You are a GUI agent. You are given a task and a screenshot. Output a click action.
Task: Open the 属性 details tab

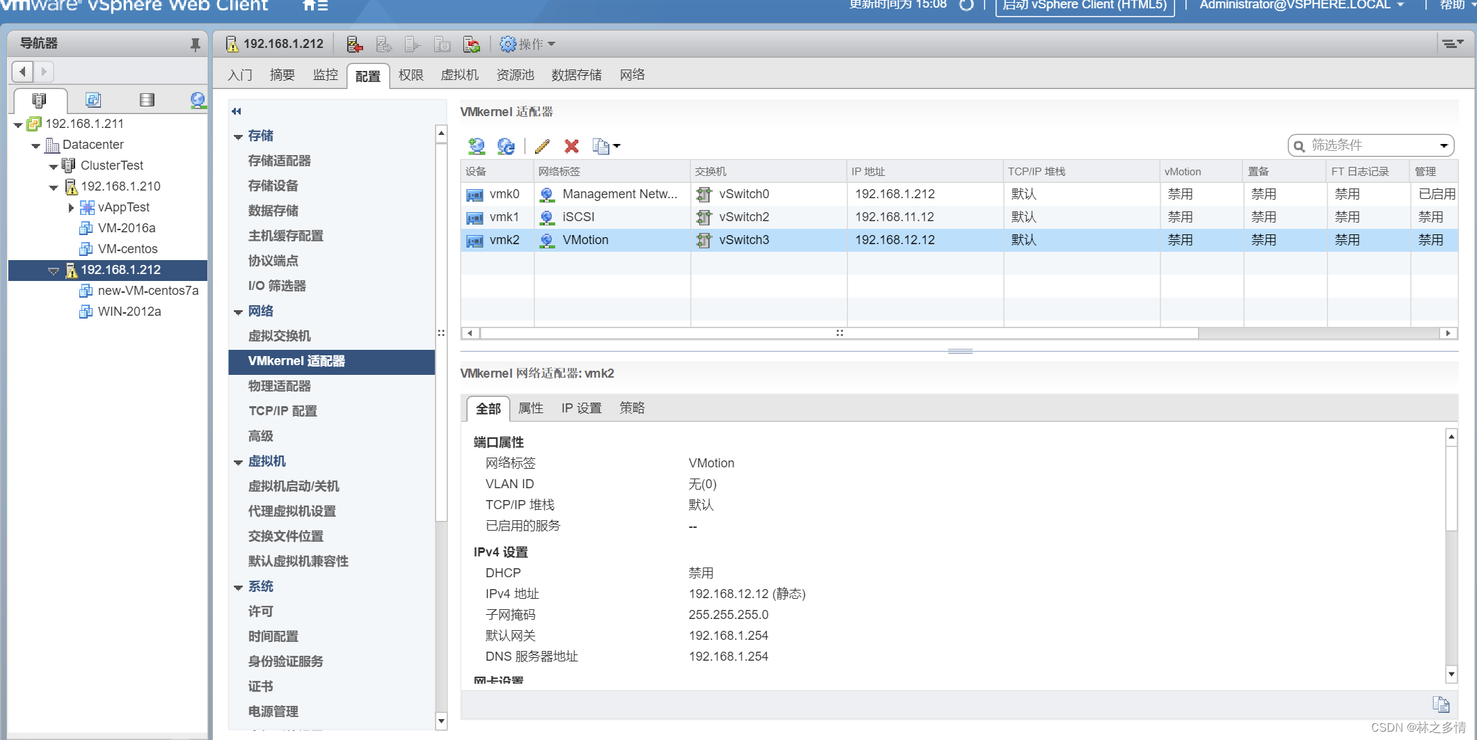(x=531, y=408)
